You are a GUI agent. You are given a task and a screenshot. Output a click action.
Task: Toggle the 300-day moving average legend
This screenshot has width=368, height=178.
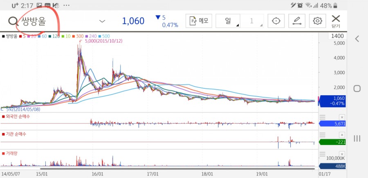tap(78, 36)
